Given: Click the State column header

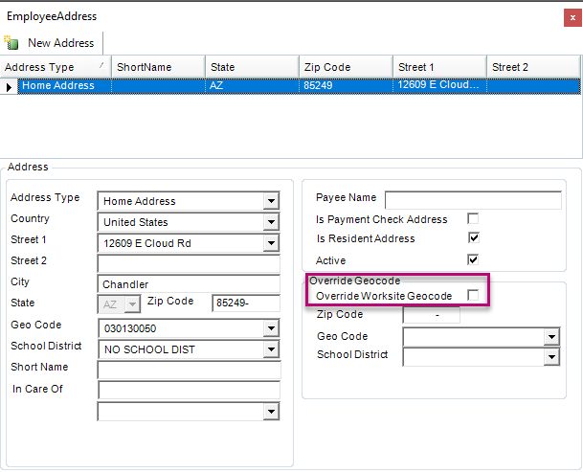Looking at the screenshot, I should pos(252,67).
